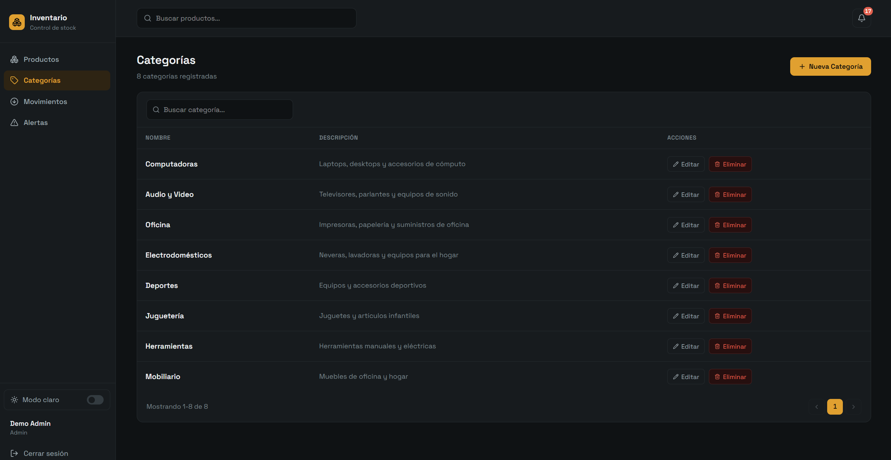891x460 pixels.
Task: Click Eliminar for Mobiliario
Action: tap(730, 377)
